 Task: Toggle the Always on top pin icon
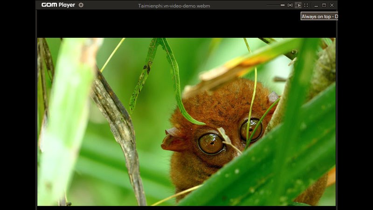[x=298, y=5]
